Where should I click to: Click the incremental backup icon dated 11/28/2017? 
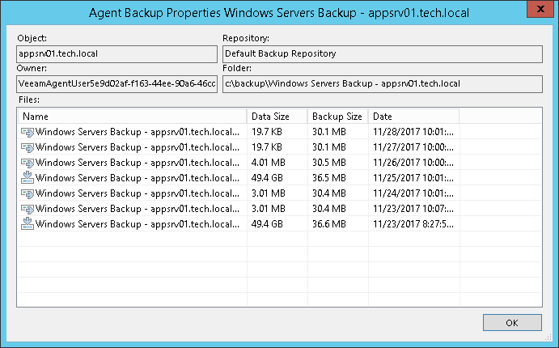tap(28, 132)
